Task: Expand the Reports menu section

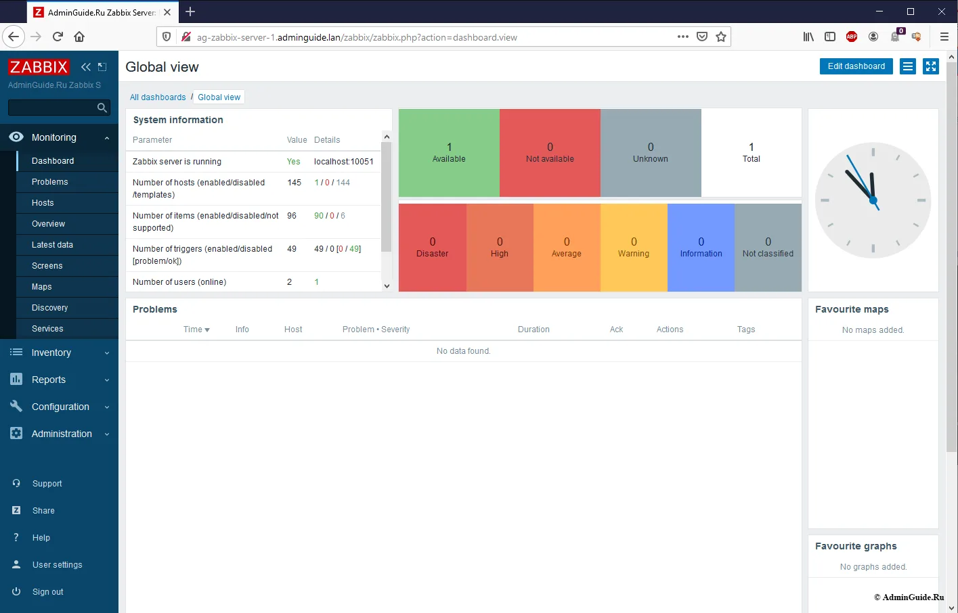Action: tap(107, 380)
